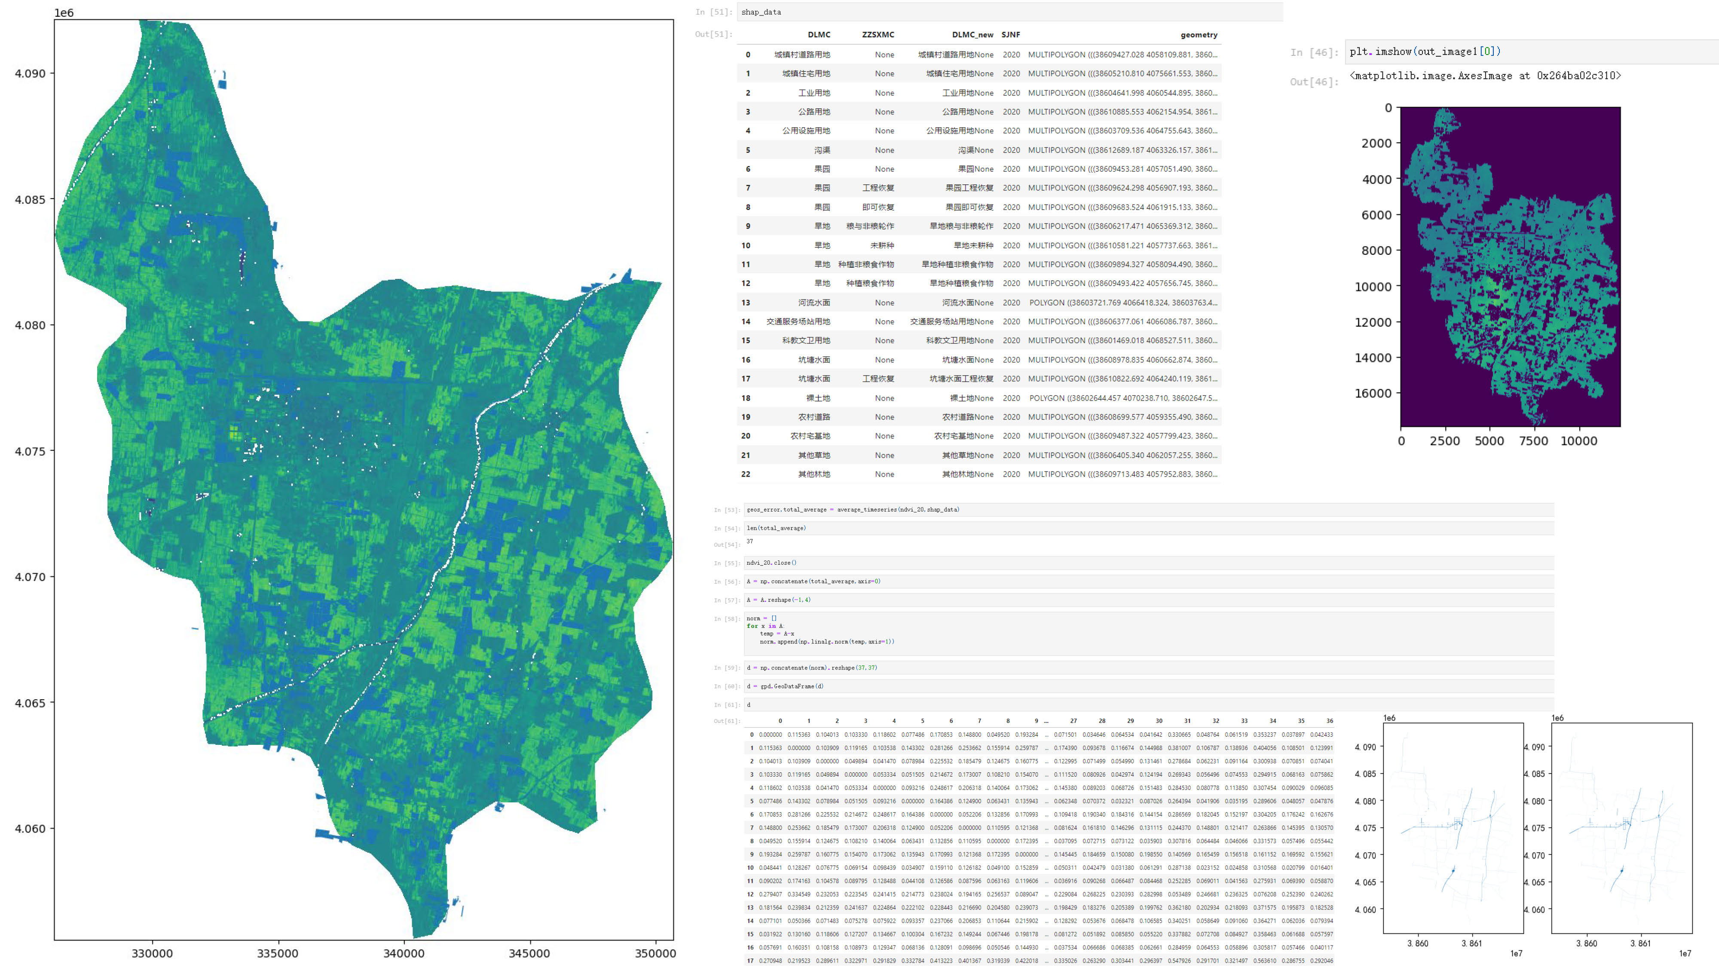Image resolution: width=1719 pixels, height=967 pixels.
Task: Click the purple-background imshow raster image
Action: (1510, 267)
